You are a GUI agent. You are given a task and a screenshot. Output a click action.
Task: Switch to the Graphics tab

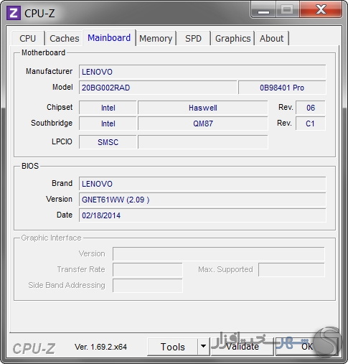click(232, 38)
